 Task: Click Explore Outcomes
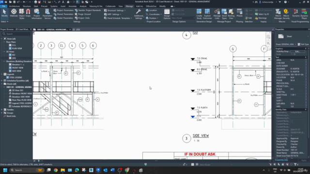pos(207,14)
